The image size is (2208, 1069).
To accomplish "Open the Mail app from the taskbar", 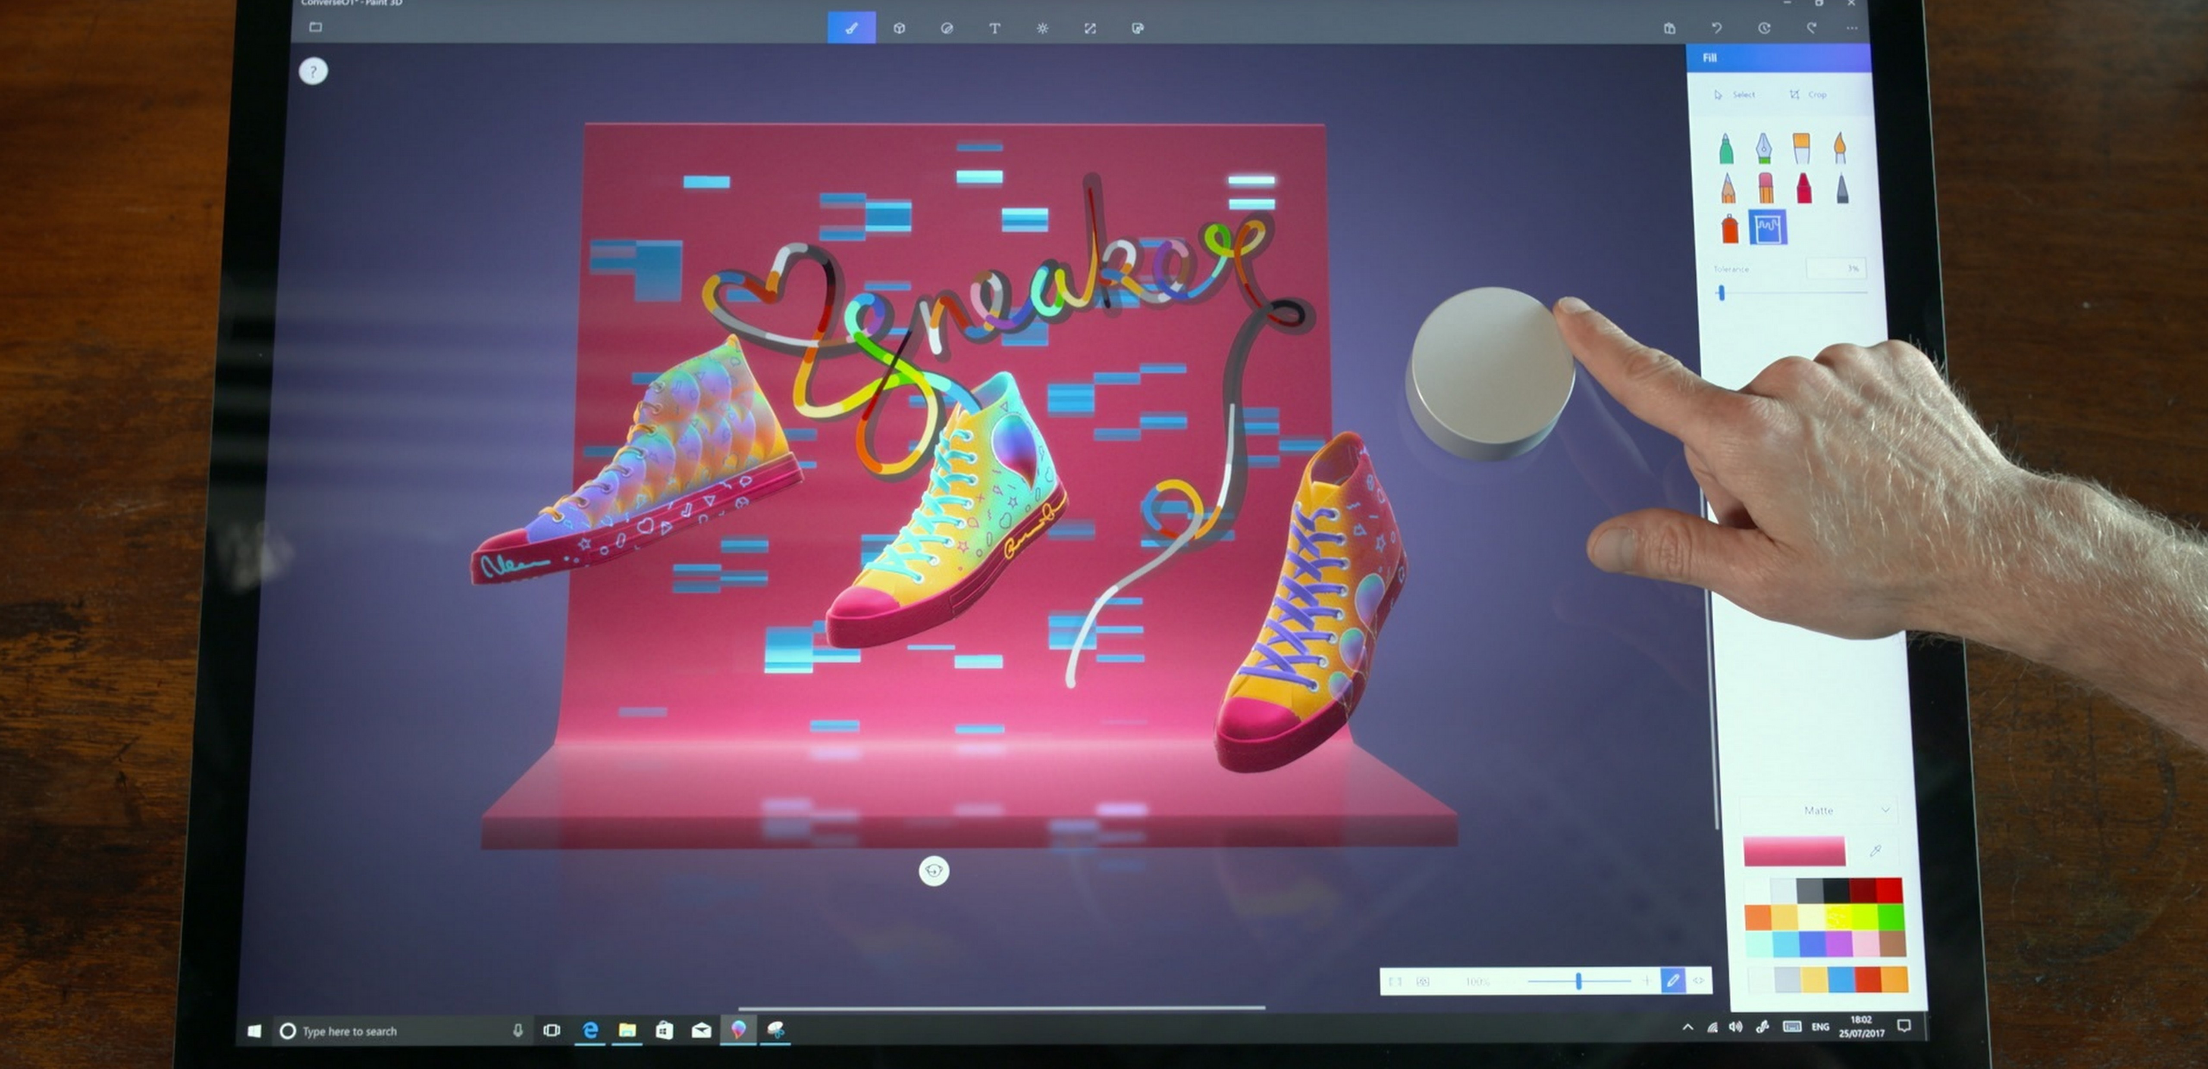I will [x=701, y=1031].
